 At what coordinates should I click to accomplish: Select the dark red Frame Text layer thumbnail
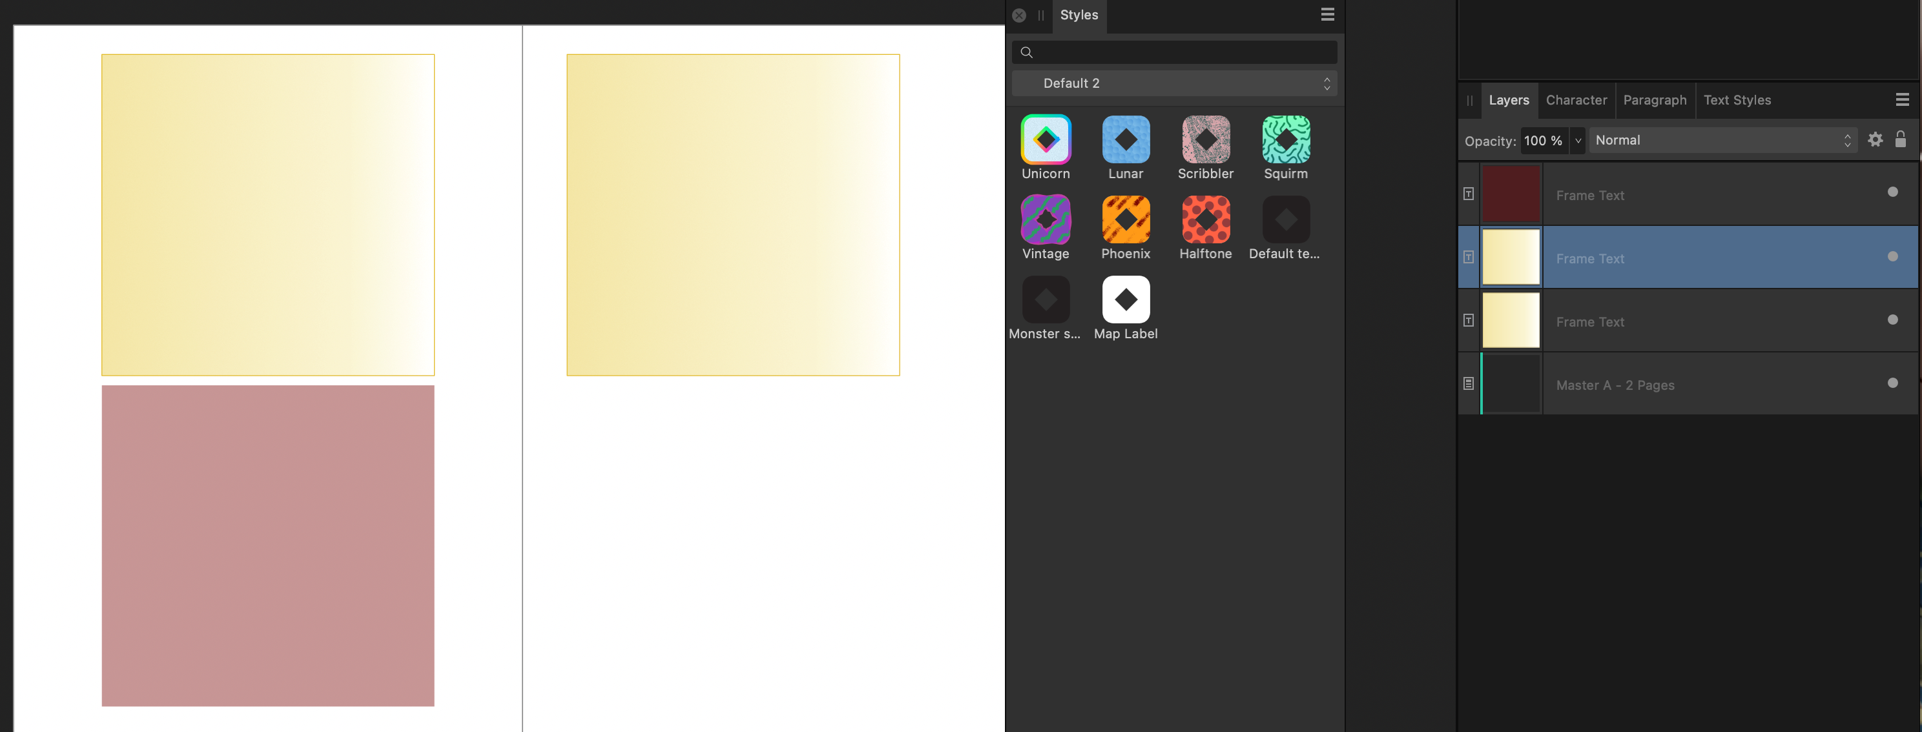coord(1510,194)
